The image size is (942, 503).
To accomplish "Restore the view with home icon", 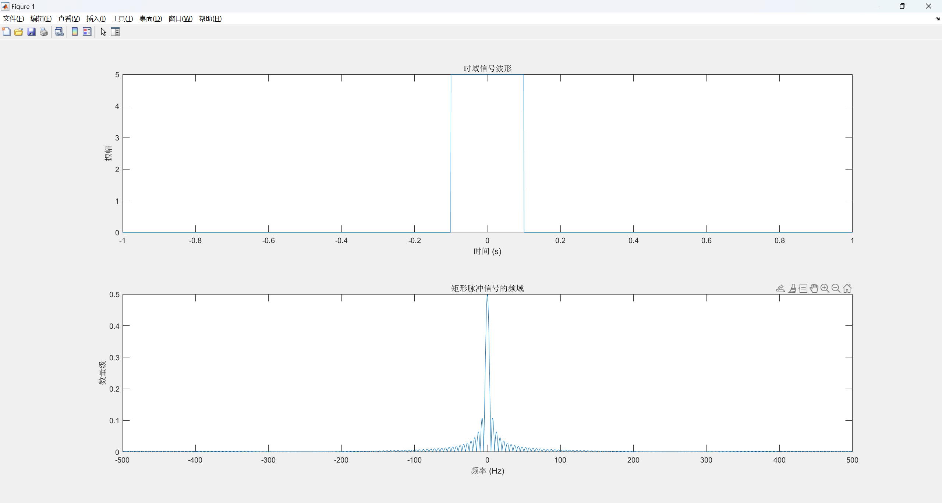I will click(x=847, y=288).
